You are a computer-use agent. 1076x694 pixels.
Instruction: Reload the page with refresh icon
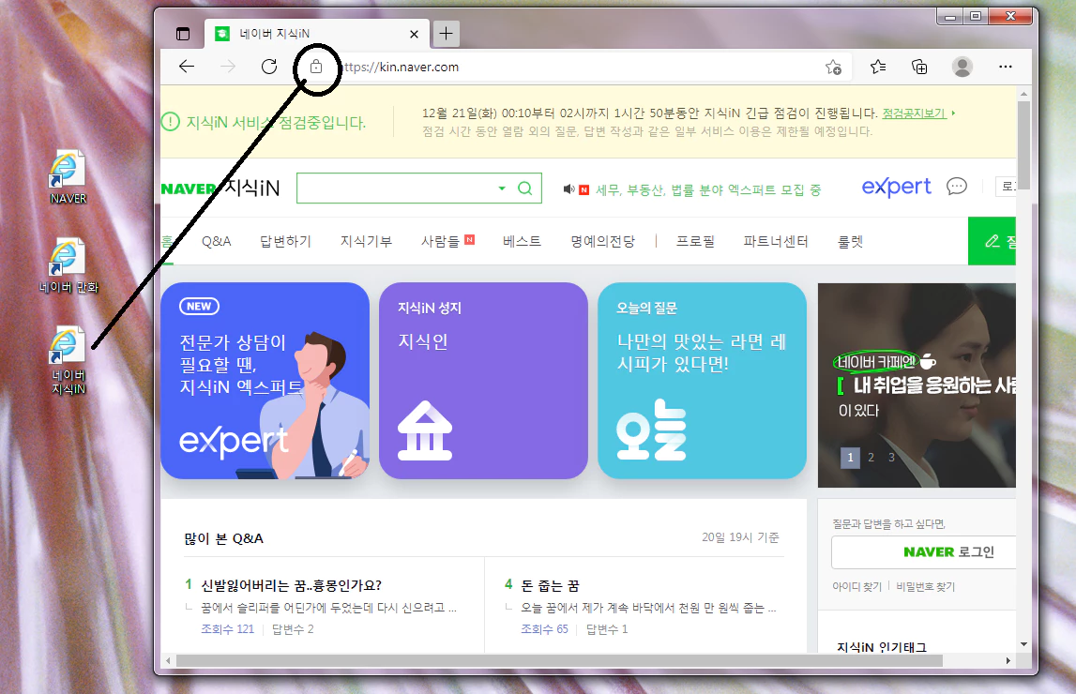click(269, 67)
